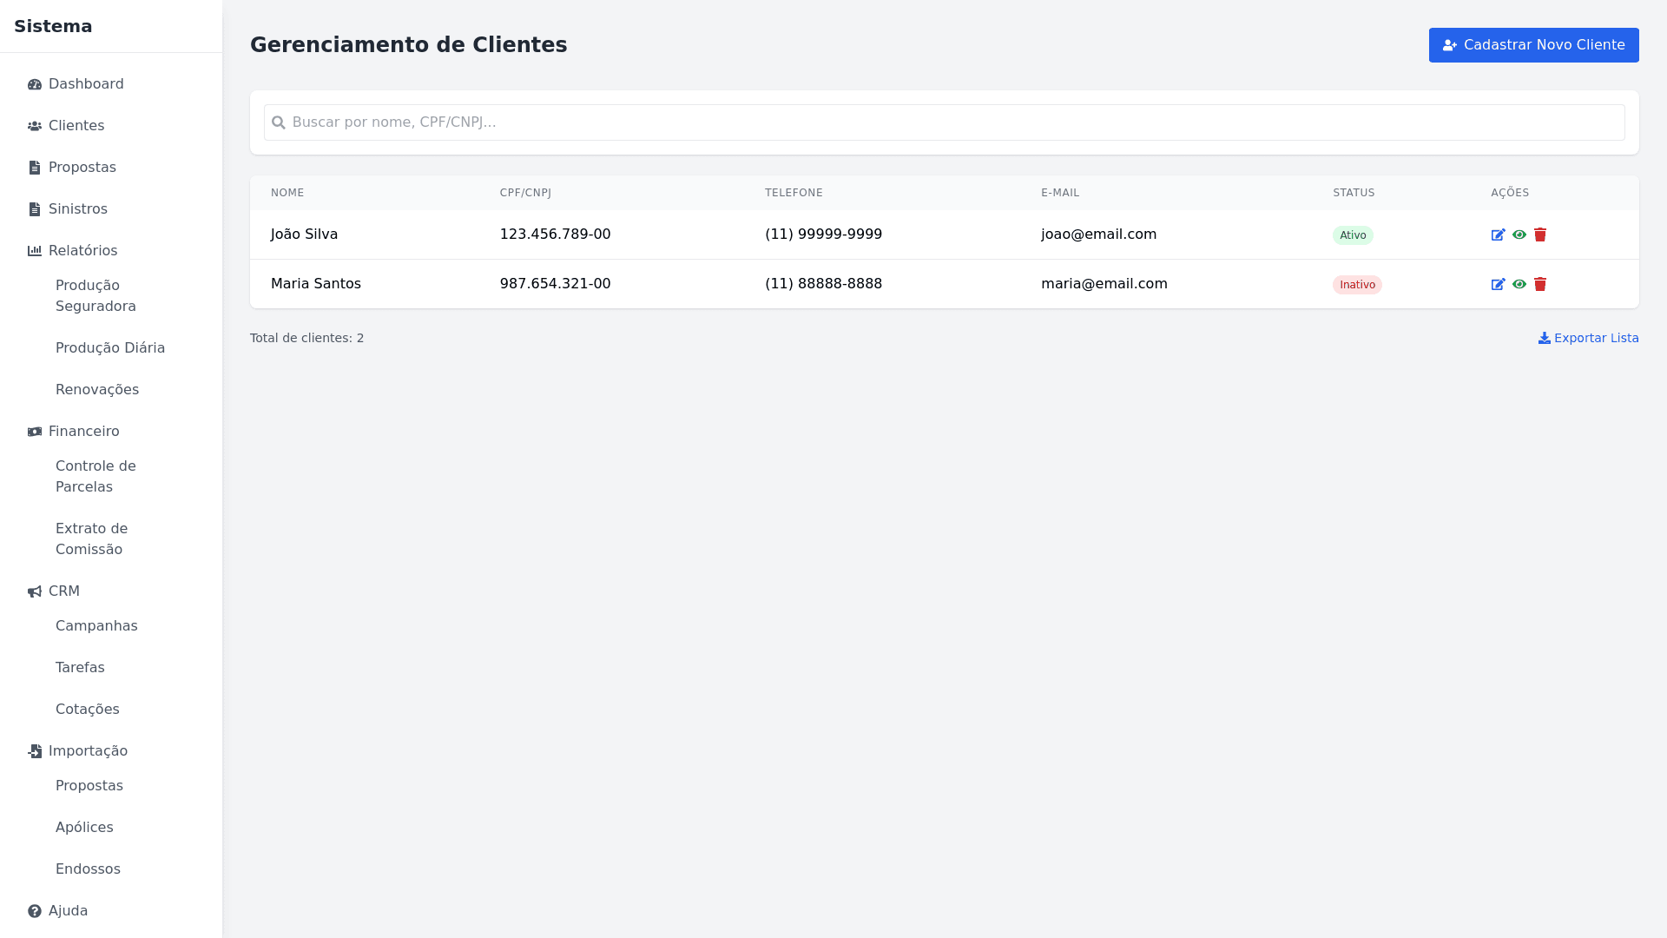
Task: Open Maria Santos record with the eye icon
Action: [x=1519, y=284]
